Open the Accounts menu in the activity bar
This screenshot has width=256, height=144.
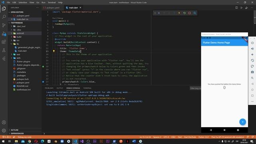(4, 122)
